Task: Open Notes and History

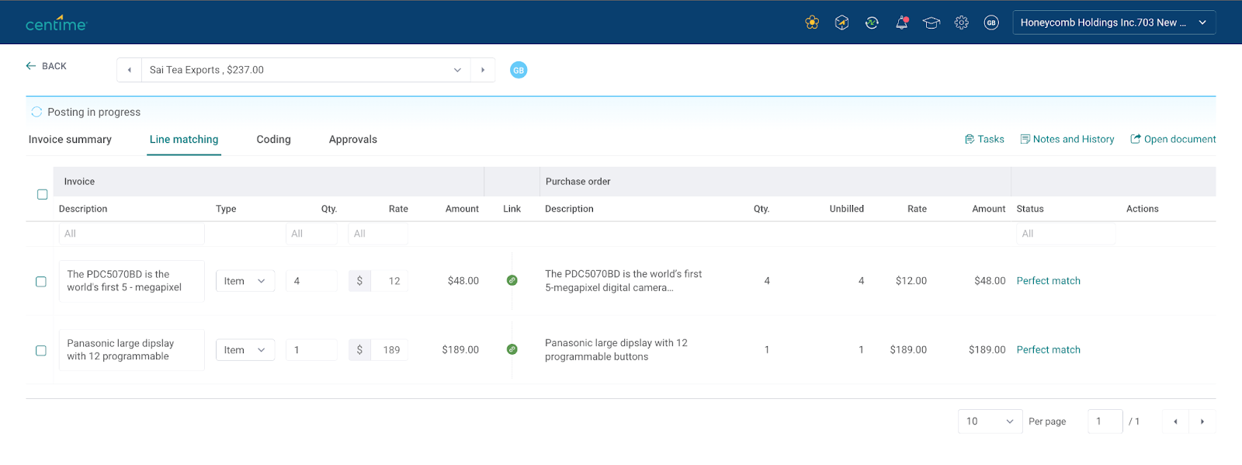Action: click(1067, 139)
